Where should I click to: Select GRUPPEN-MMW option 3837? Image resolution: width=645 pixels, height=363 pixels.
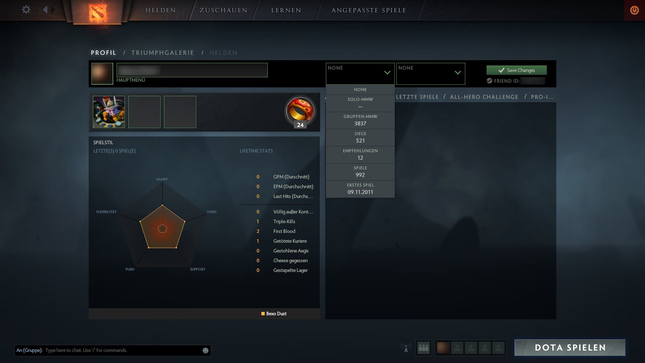pos(360,120)
